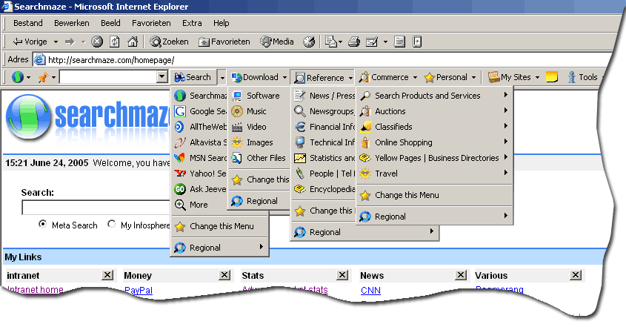Click the Stop button in IE toolbar
This screenshot has width=626, height=327.
(x=97, y=42)
